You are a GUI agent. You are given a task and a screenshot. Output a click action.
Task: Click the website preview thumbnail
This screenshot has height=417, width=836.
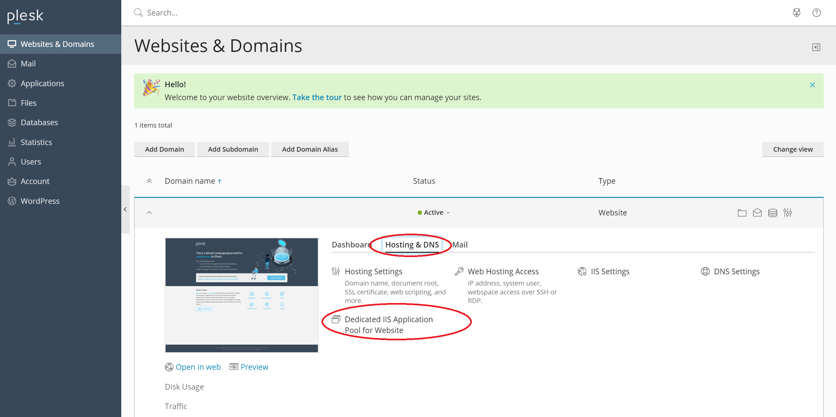[242, 295]
